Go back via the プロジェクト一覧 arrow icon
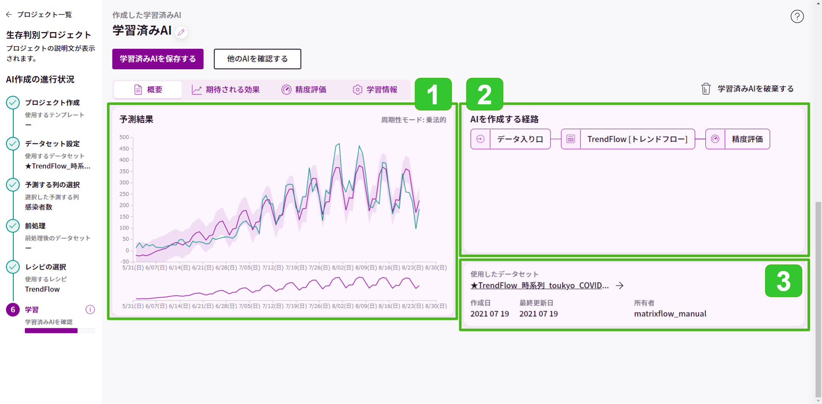This screenshot has width=822, height=404. tap(9, 15)
